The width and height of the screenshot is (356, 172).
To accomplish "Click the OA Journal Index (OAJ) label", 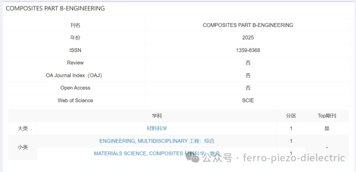I will (x=74, y=75).
